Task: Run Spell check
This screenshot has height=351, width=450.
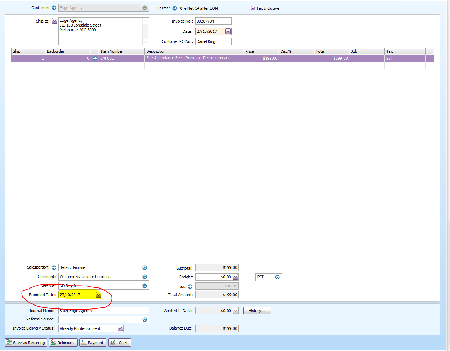Action: point(119,342)
